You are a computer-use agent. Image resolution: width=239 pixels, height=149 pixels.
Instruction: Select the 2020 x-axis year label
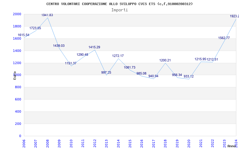pyautogui.click(x=189, y=142)
